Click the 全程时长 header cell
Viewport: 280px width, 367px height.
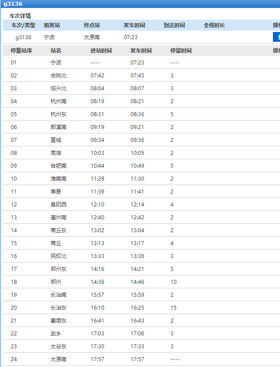pyautogui.click(x=214, y=25)
